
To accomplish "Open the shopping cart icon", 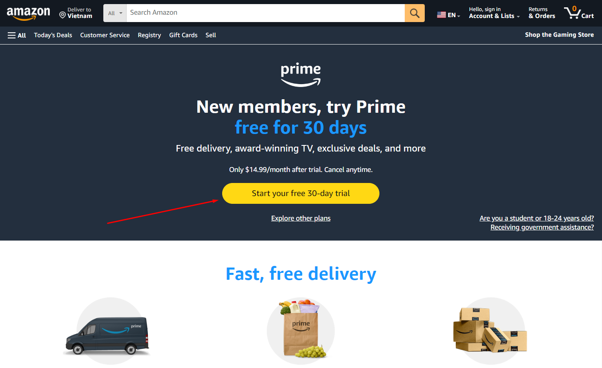I will [x=579, y=13].
